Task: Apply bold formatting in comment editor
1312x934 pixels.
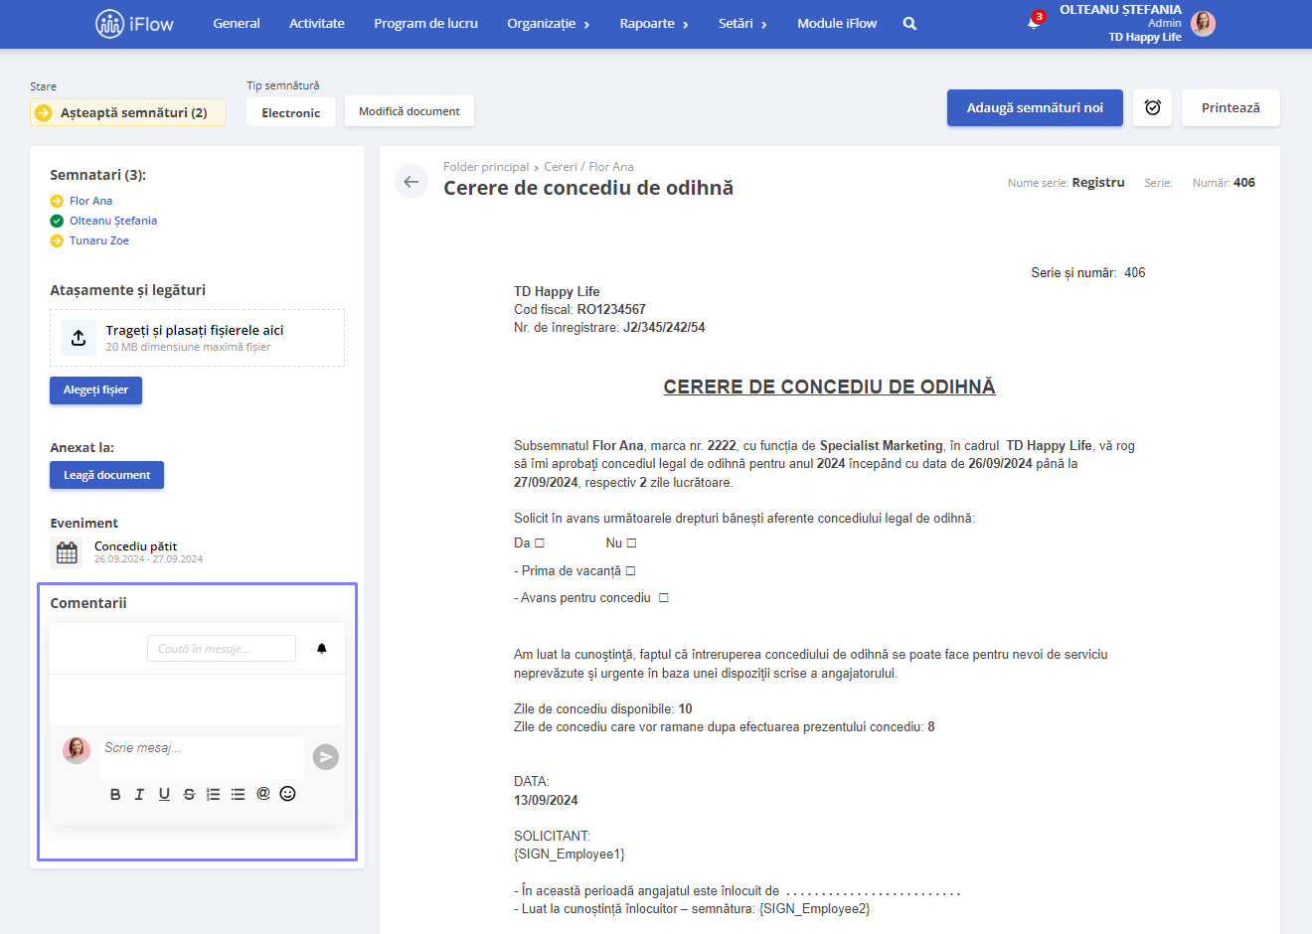Action: [115, 794]
